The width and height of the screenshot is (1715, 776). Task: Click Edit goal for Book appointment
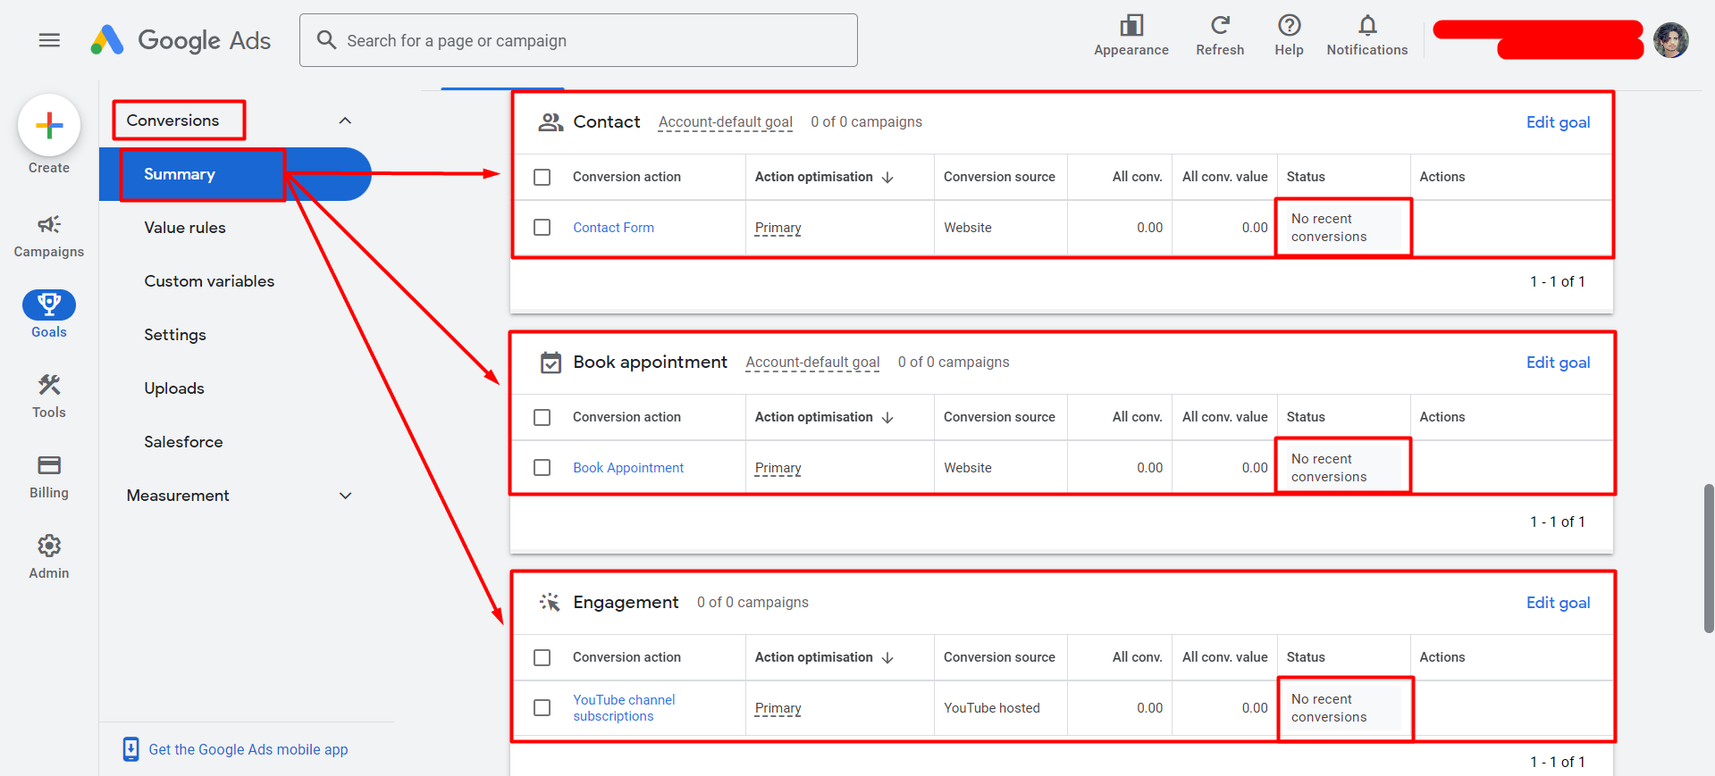(x=1558, y=363)
